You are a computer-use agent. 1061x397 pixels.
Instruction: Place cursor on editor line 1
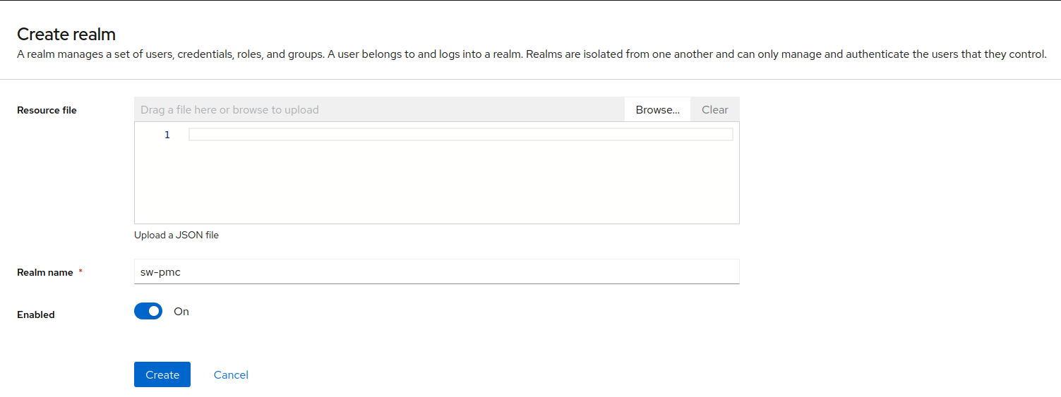pyautogui.click(x=460, y=135)
